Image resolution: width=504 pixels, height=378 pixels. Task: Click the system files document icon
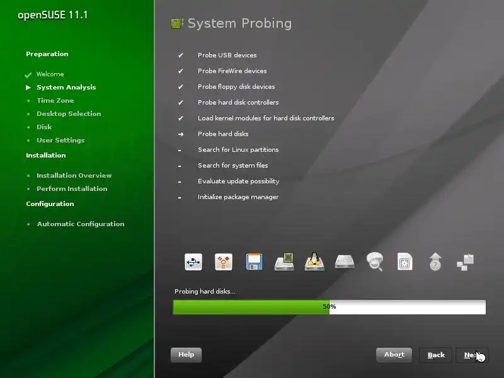[x=404, y=261]
